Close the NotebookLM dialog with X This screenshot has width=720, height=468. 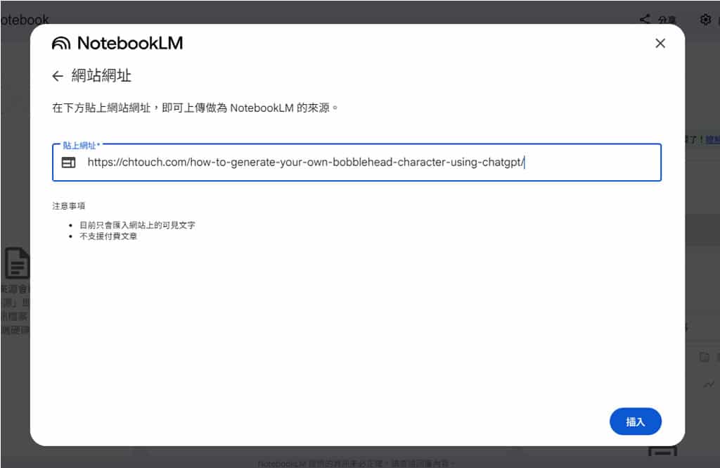(x=660, y=43)
